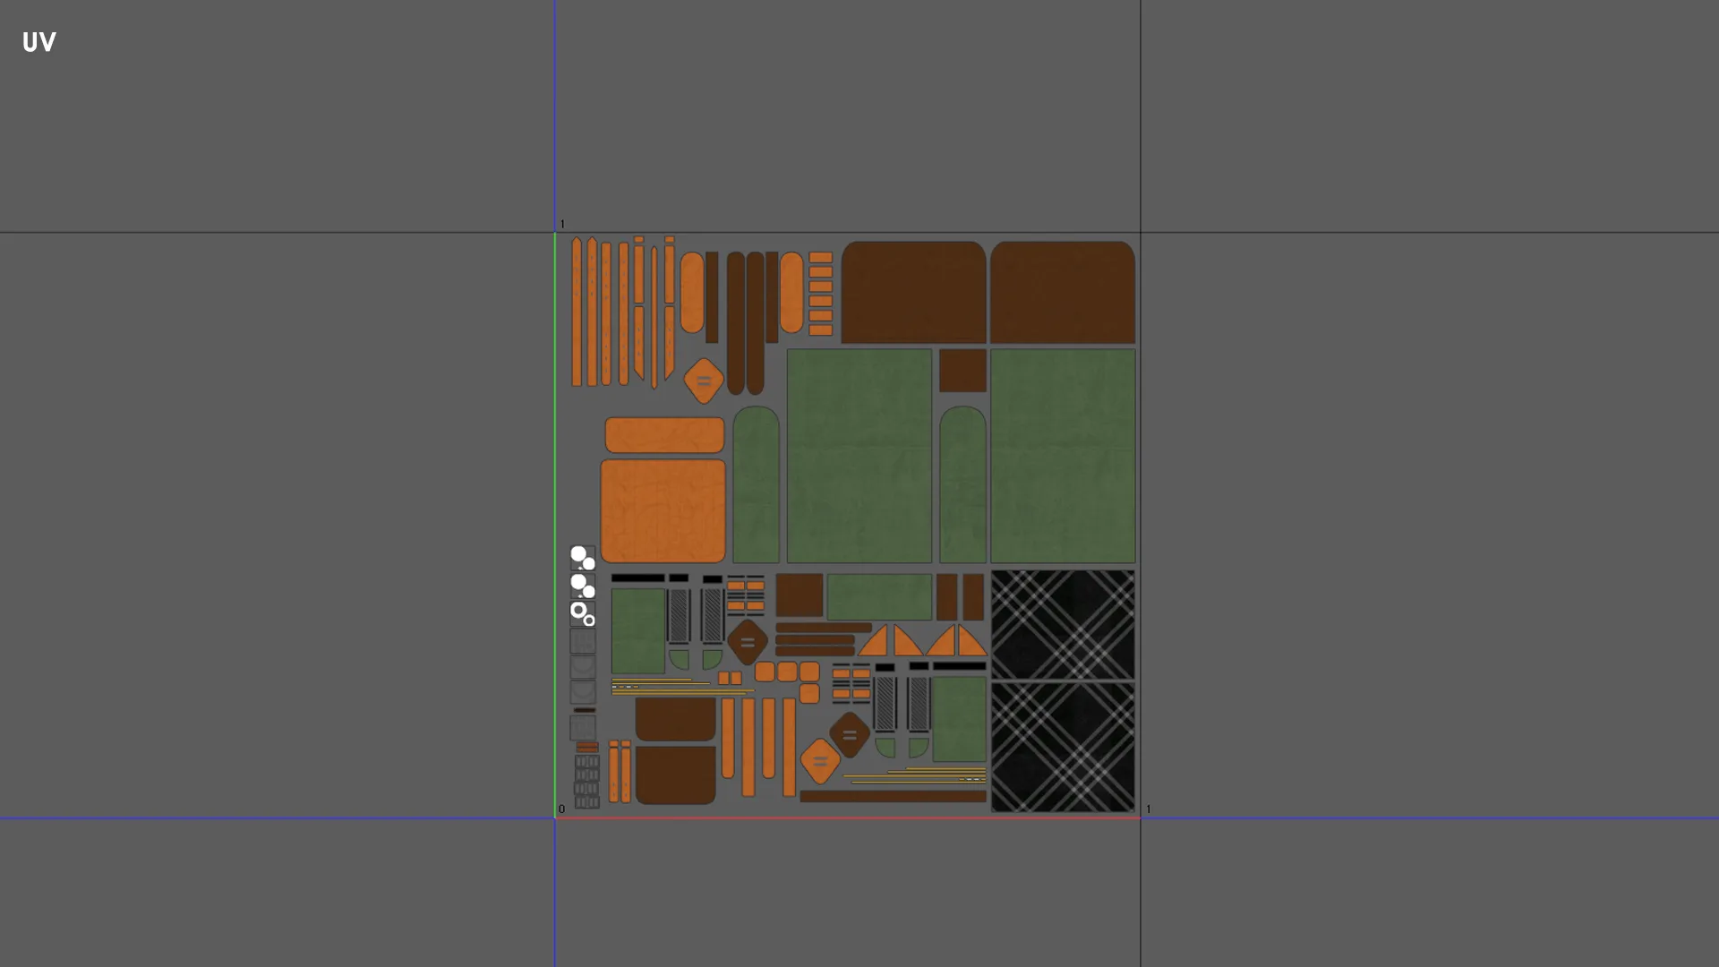Image resolution: width=1719 pixels, height=967 pixels.
Task: Select the topmost white circles island
Action: click(583, 558)
